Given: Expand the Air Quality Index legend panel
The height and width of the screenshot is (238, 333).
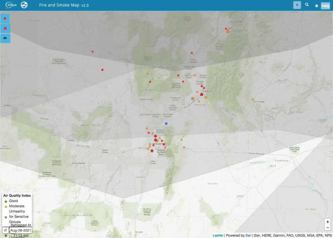Looking at the screenshot, I should [17, 196].
